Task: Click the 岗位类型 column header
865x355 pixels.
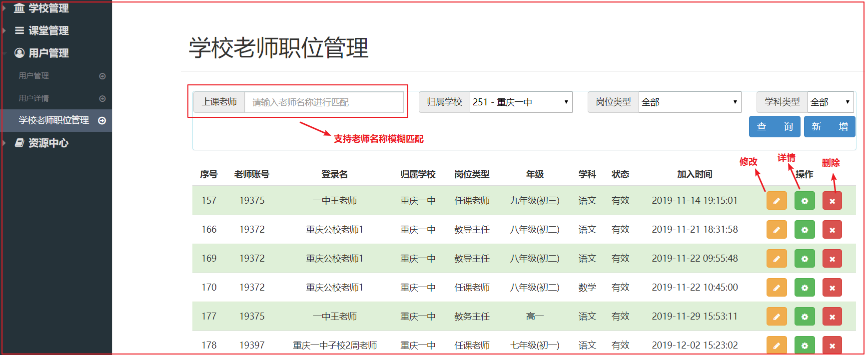Action: tap(472, 174)
